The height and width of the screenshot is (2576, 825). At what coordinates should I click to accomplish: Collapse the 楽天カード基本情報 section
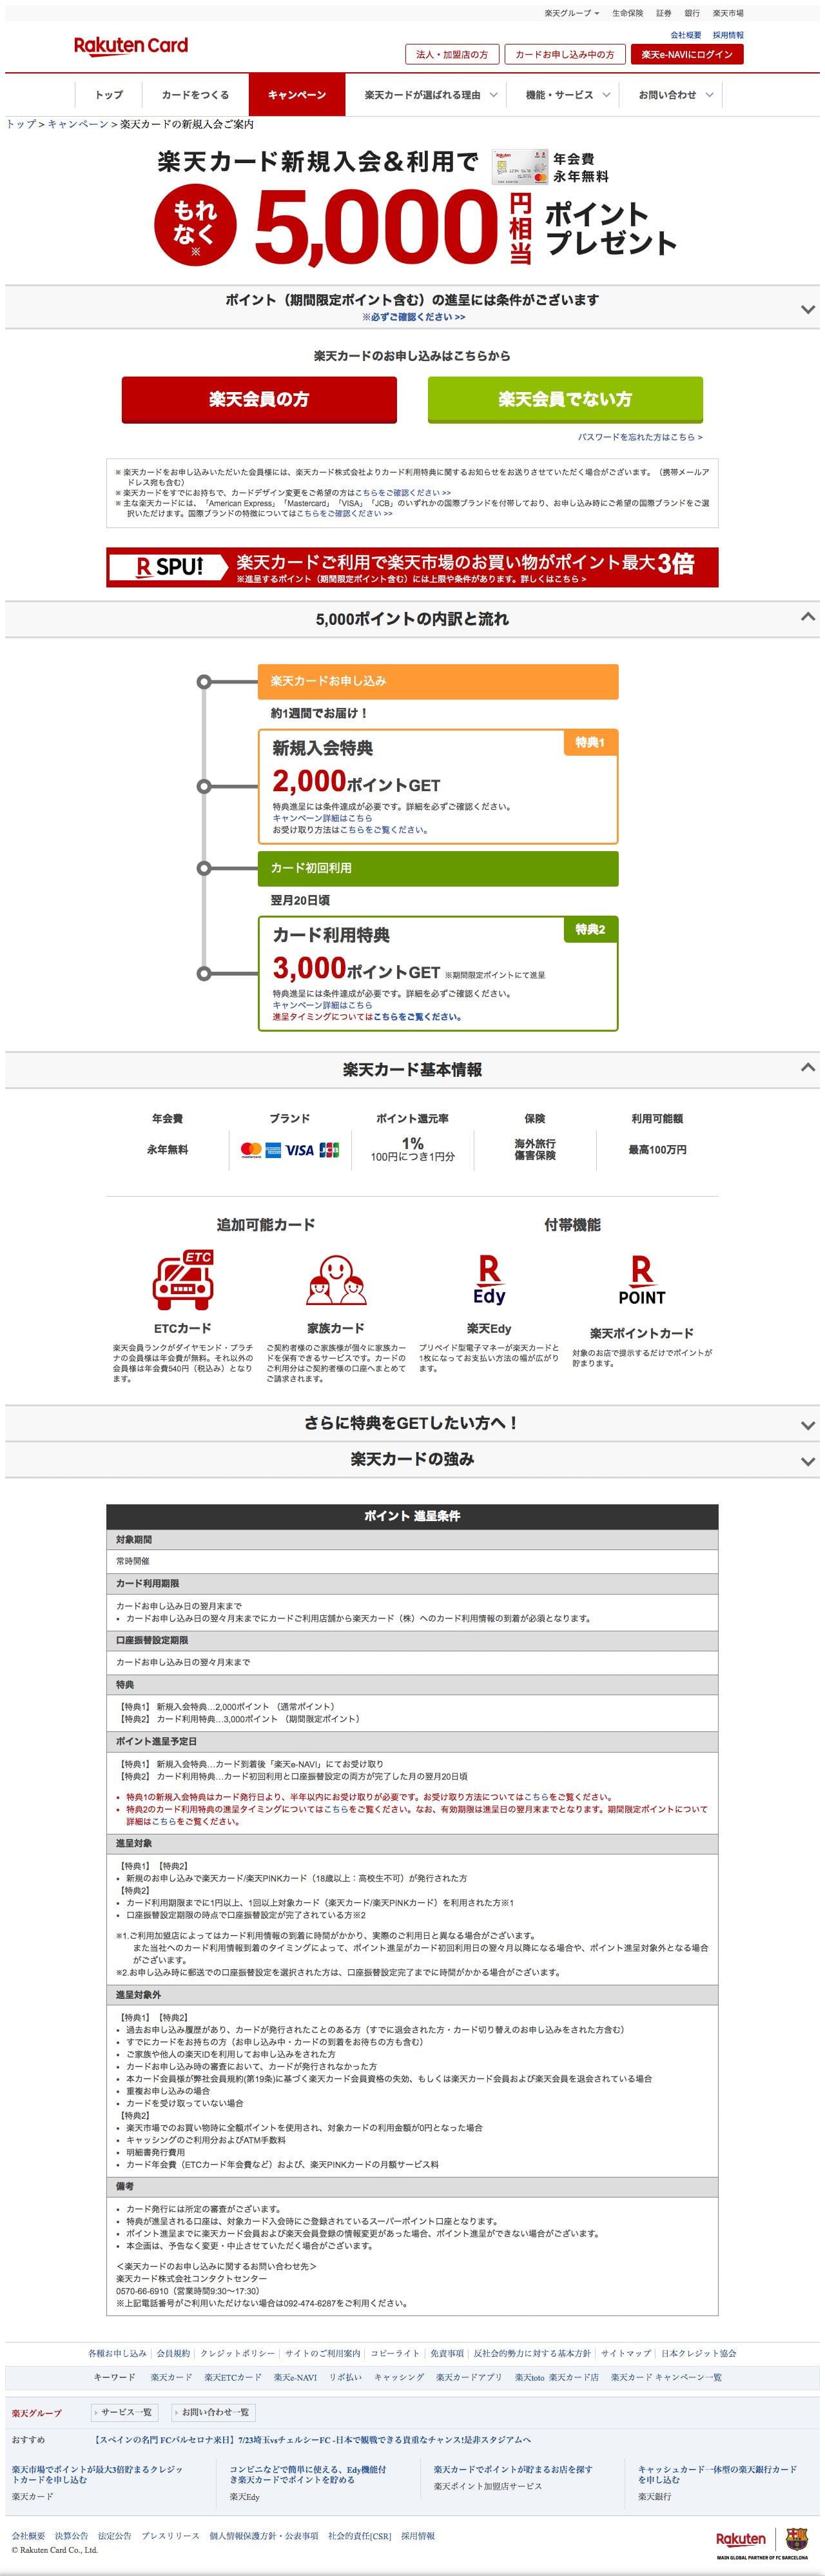click(808, 1067)
